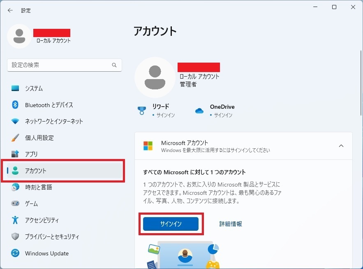Image resolution: width=363 pixels, height=269 pixels.
Task: Click the 時刻と言語 clock globe icon
Action: pyautogui.click(x=15, y=187)
